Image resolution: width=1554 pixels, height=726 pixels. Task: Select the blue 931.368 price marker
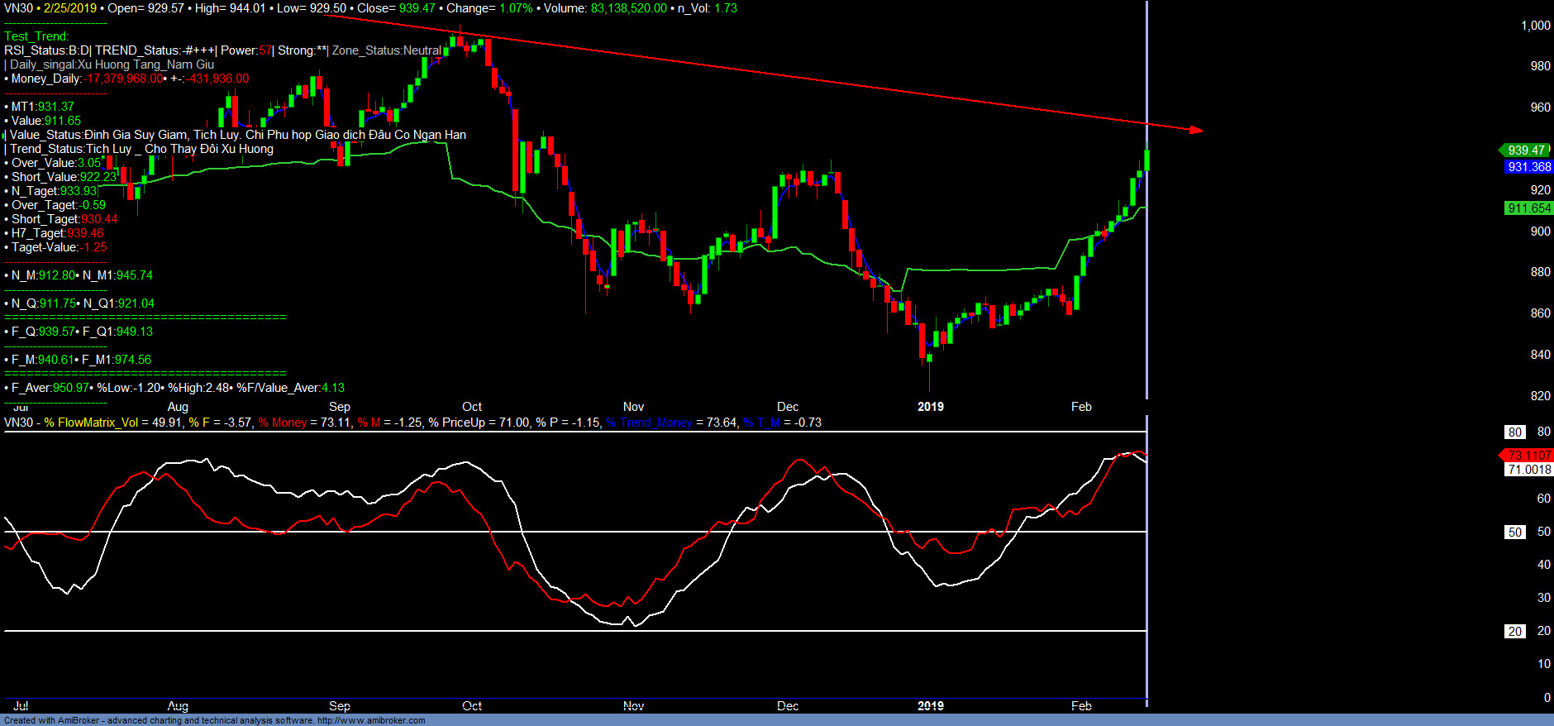(x=1528, y=167)
